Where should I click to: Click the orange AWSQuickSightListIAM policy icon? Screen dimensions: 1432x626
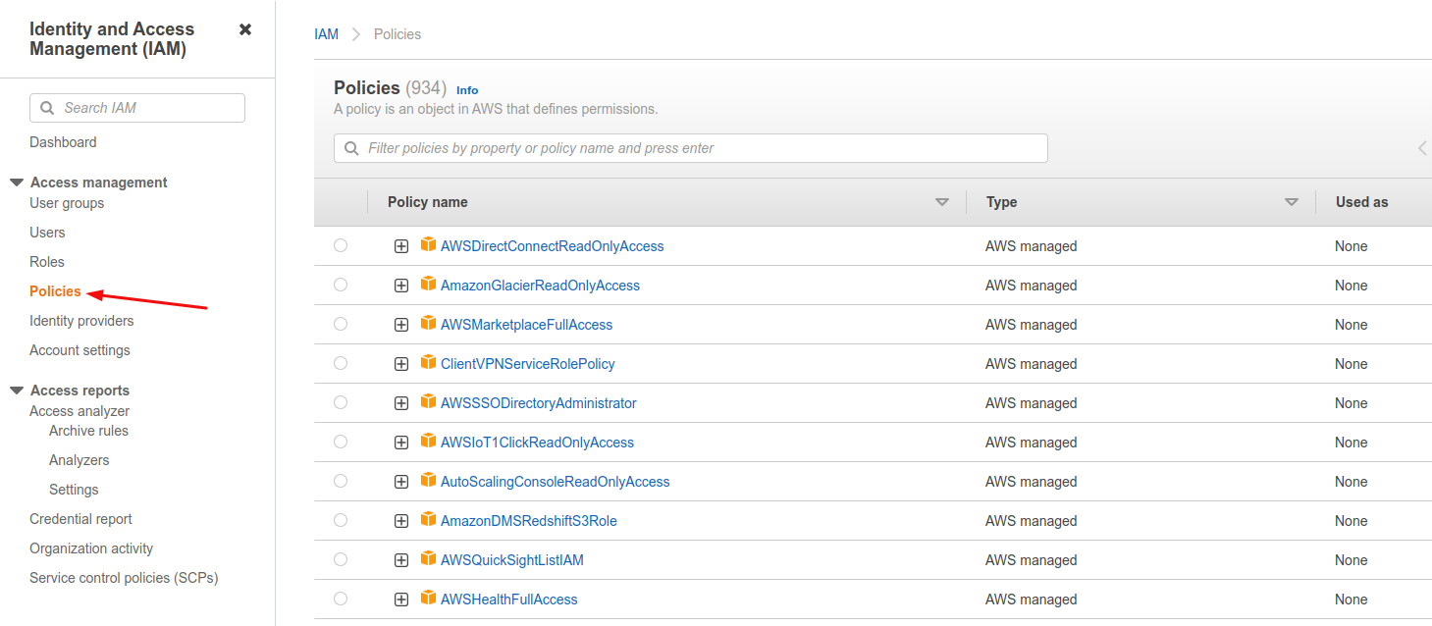click(428, 558)
